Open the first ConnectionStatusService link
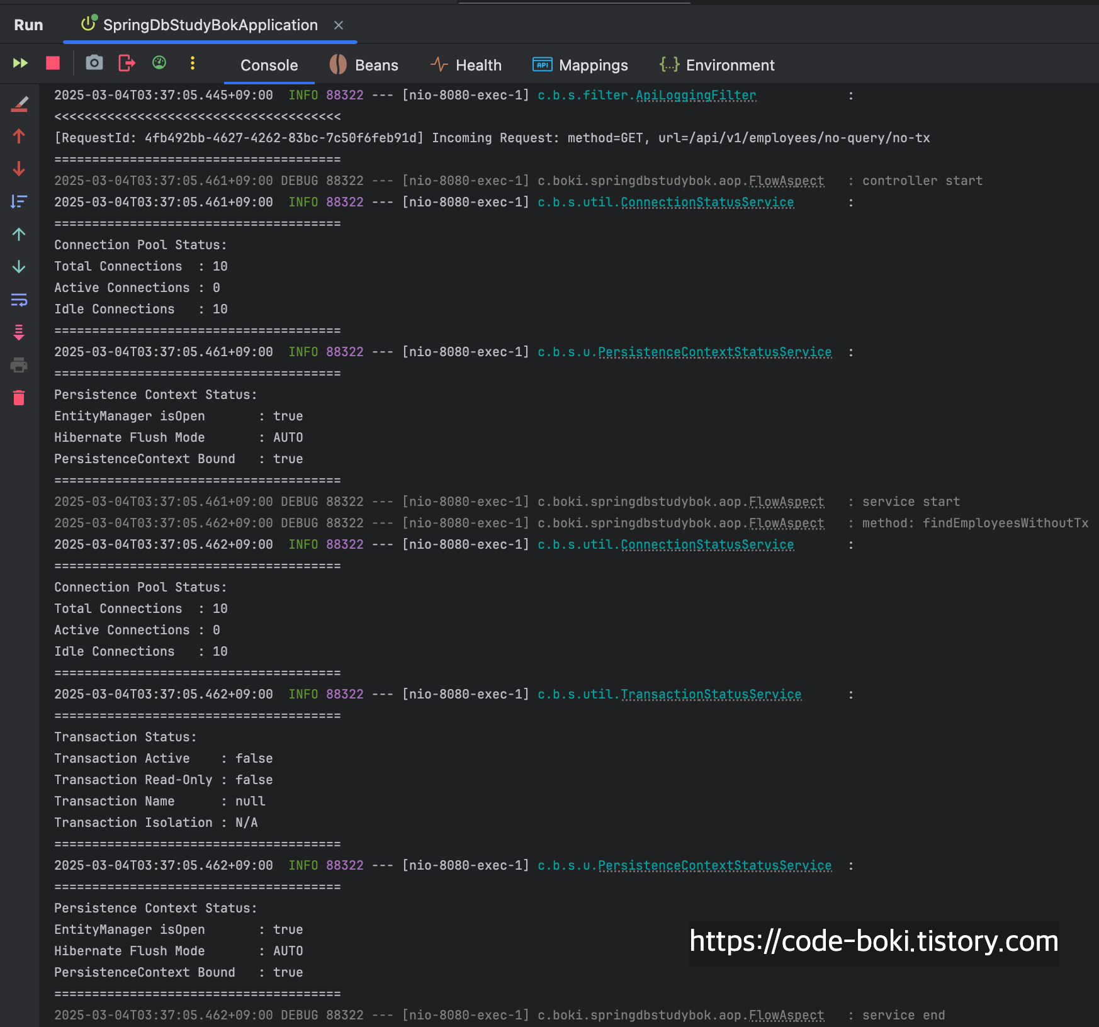The image size is (1099, 1027). coord(707,202)
